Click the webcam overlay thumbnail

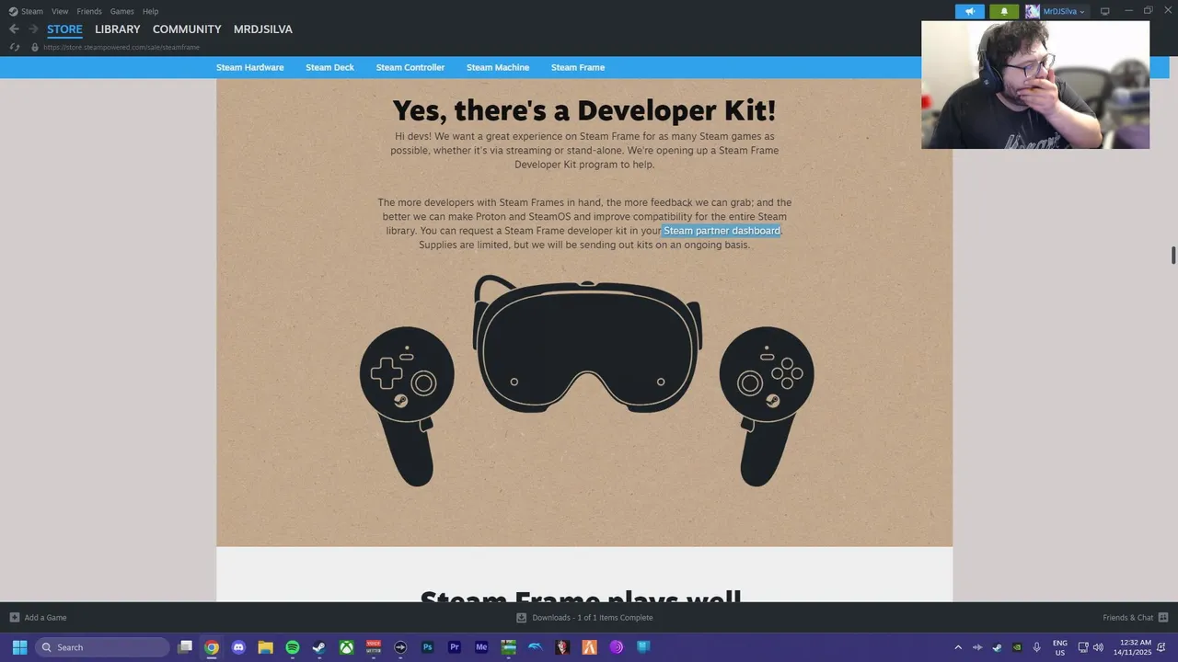pos(1035,85)
